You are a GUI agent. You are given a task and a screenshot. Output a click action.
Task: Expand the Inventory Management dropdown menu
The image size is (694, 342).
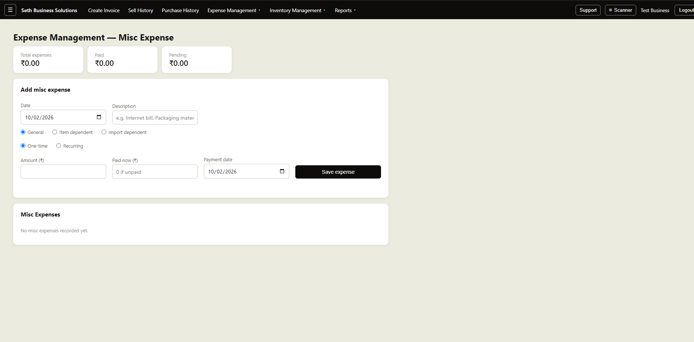[297, 10]
